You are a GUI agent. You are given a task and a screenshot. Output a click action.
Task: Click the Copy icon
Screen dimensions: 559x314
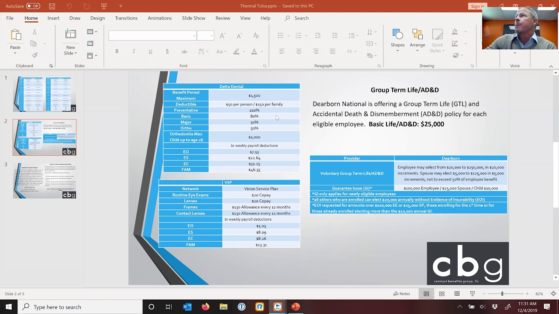(x=34, y=44)
